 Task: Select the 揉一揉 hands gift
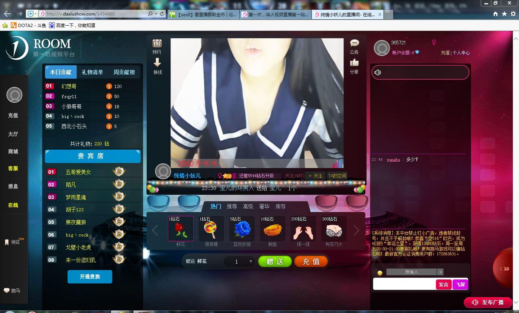coord(303,228)
